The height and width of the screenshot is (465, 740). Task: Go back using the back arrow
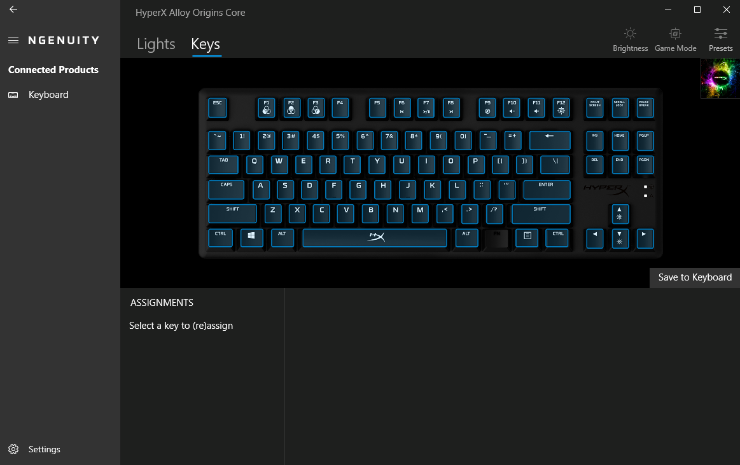(x=13, y=10)
